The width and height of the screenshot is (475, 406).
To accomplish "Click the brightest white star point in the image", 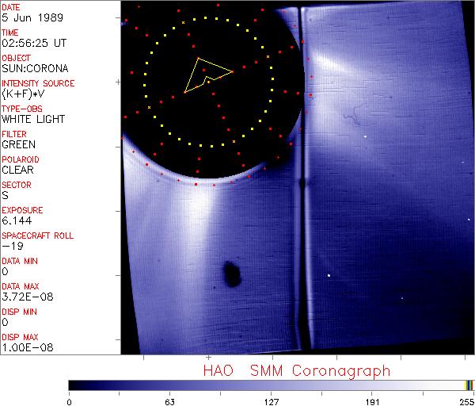I will coord(329,275).
